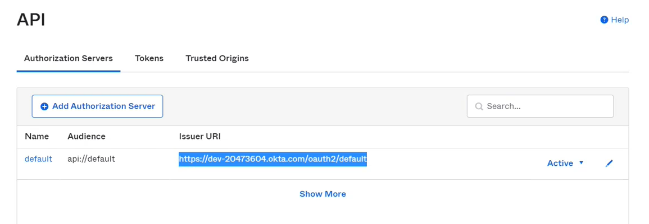Viewport: 649px width, 224px height.
Task: Open the Tokens tab
Action: click(x=149, y=58)
